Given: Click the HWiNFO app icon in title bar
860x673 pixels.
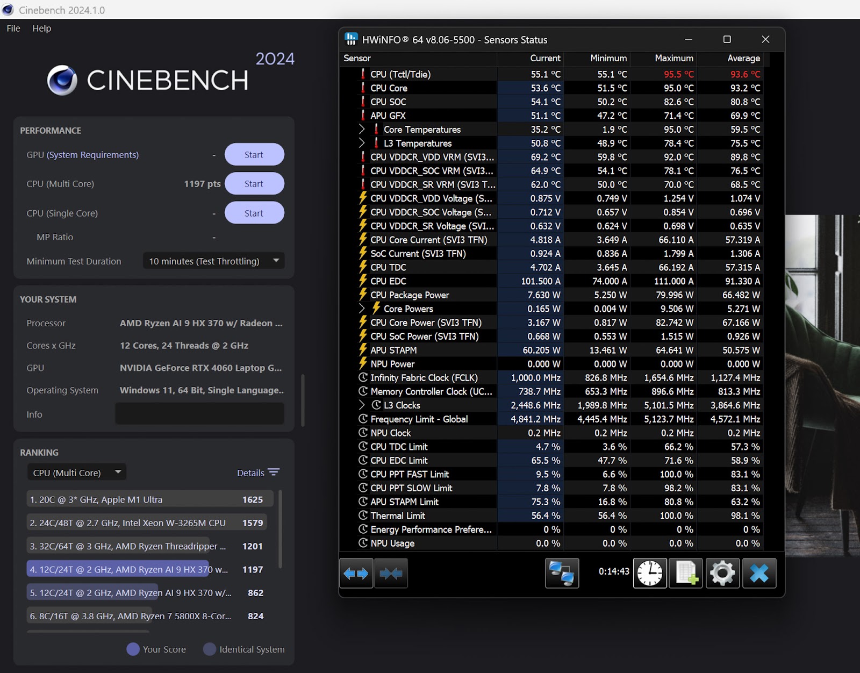Looking at the screenshot, I should (351, 39).
